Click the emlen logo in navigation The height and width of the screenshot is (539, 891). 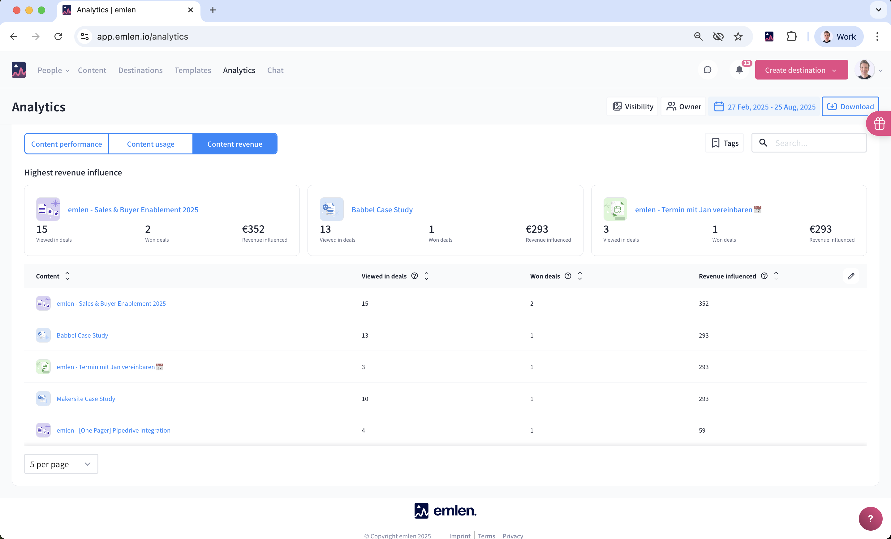19,70
